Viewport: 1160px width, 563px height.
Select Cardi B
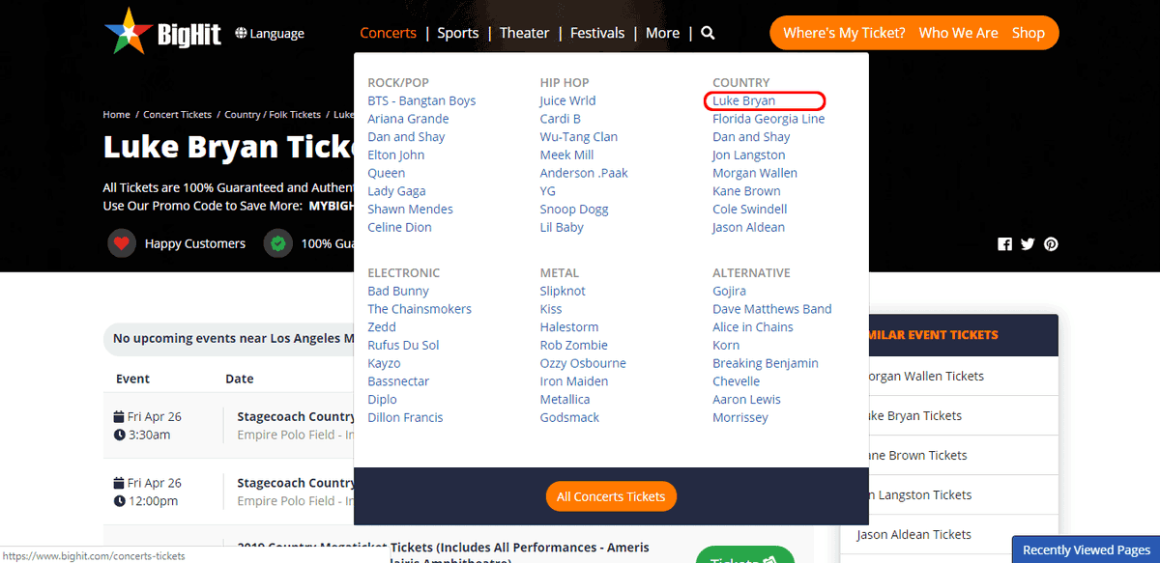[x=560, y=119]
